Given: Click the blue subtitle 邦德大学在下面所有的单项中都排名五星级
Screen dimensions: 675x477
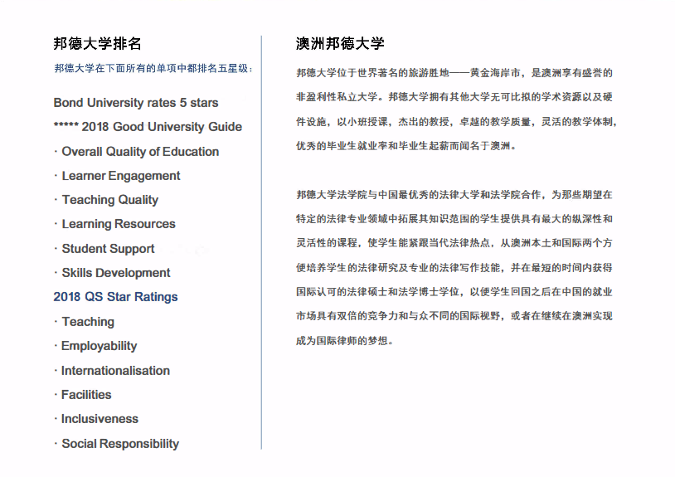Looking at the screenshot, I should pyautogui.click(x=153, y=69).
